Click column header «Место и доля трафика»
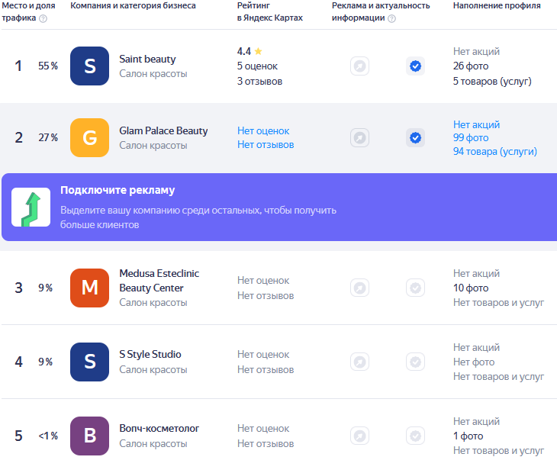Image resolution: width=557 pixels, height=473 pixels. pos(28,11)
